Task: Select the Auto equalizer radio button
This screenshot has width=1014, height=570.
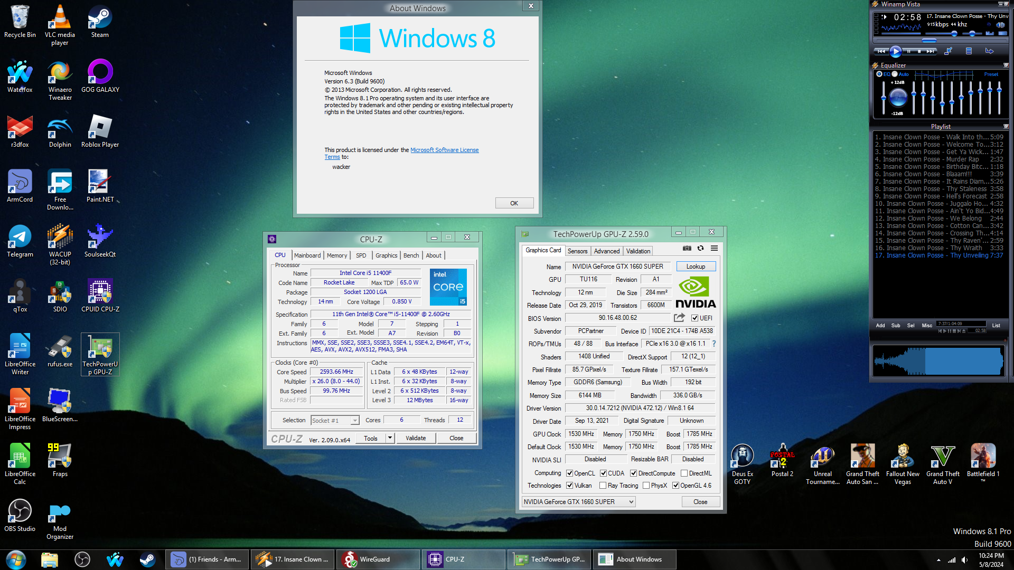Action: (x=895, y=74)
